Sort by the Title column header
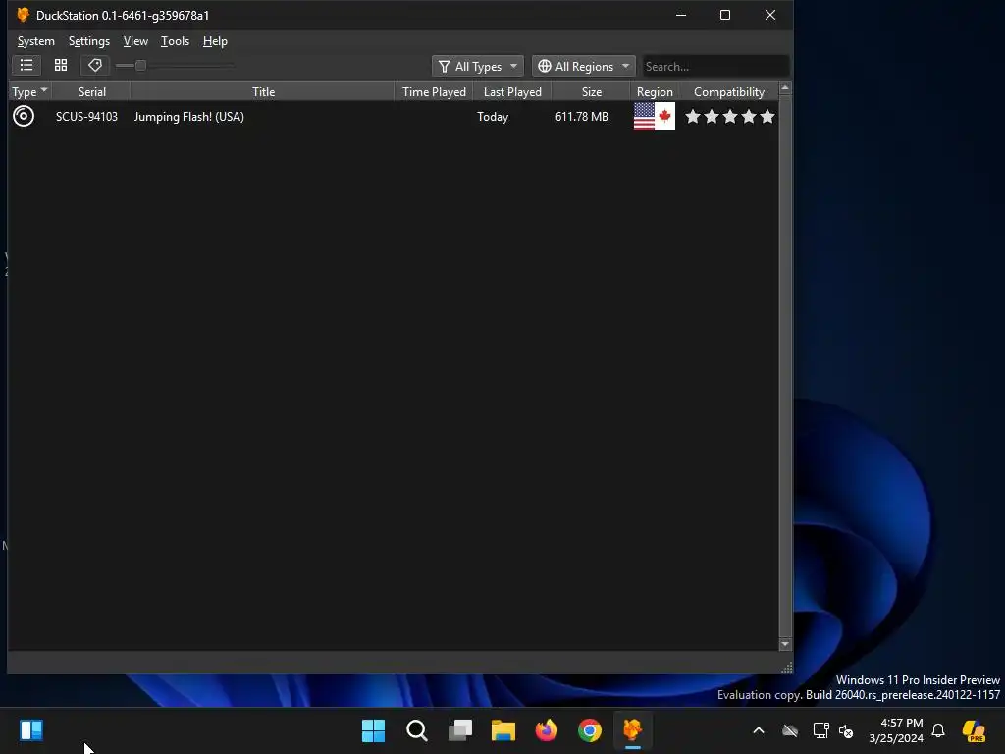The width and height of the screenshot is (1005, 754). tap(263, 91)
